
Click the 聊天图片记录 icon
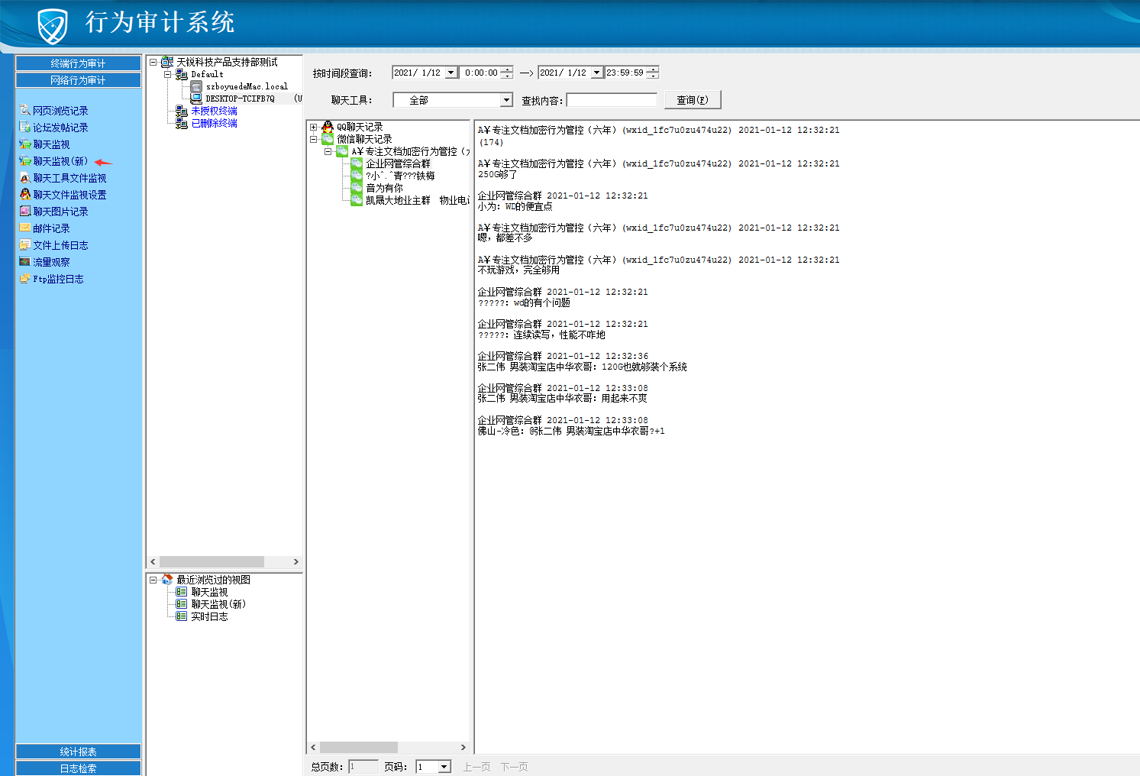click(25, 212)
